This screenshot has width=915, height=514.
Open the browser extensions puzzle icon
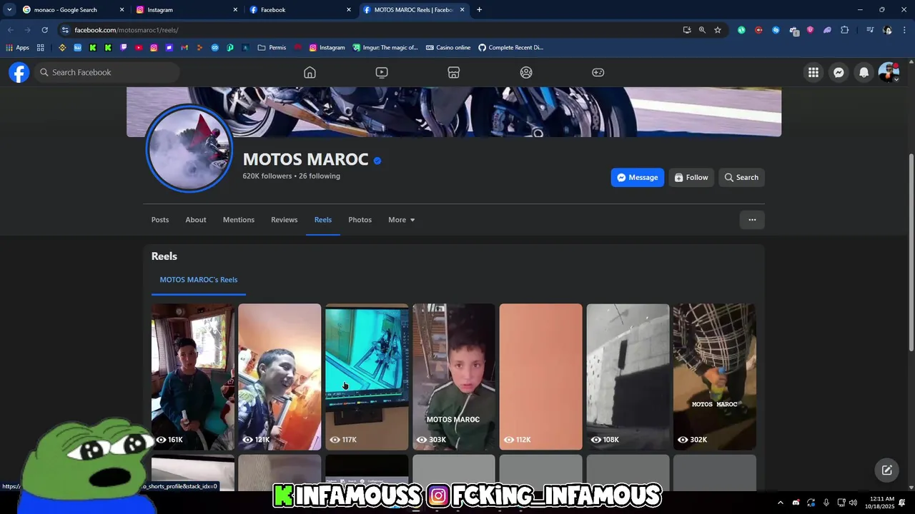[x=845, y=30]
